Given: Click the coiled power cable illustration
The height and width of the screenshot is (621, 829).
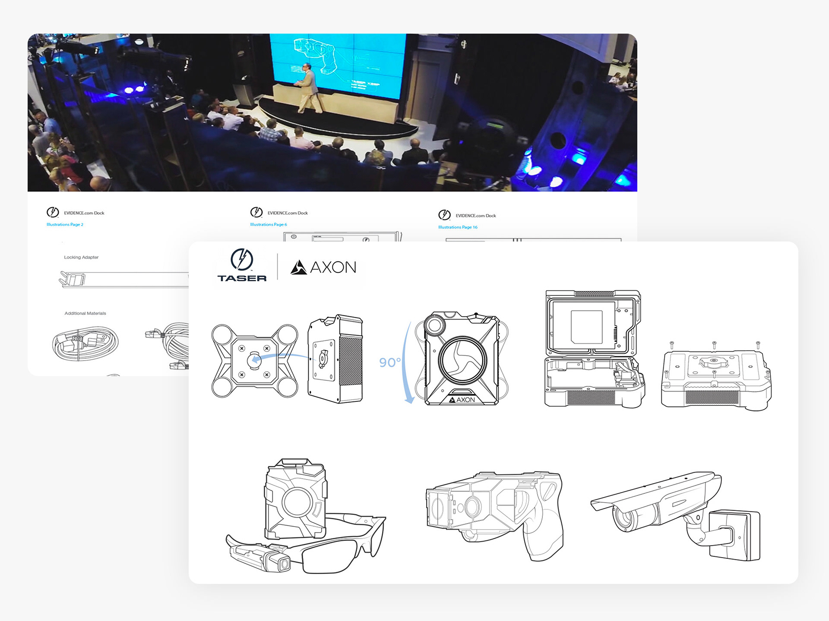Looking at the screenshot, I should tap(85, 343).
